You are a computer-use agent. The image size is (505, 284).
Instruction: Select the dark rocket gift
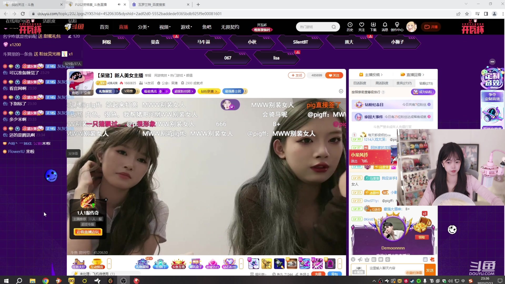pos(279,263)
